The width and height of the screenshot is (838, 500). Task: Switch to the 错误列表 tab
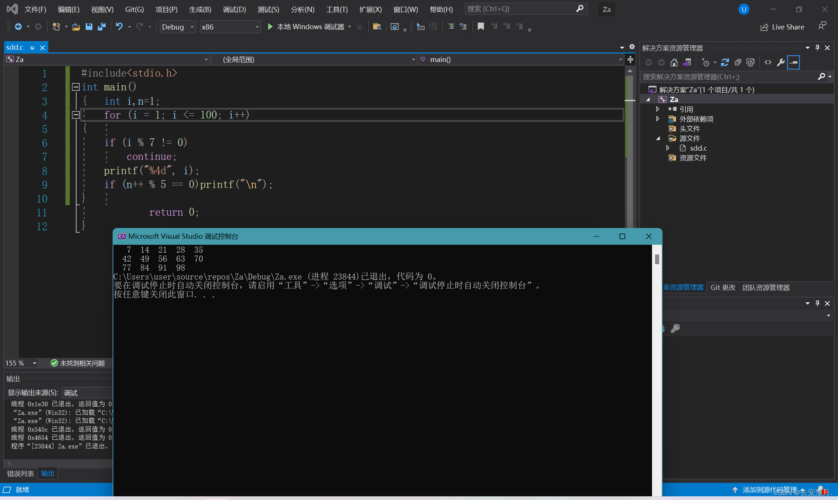pos(21,473)
